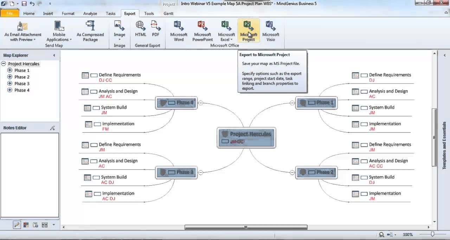Click the Save icon in quick access toolbar
This screenshot has width=450, height=240.
tap(24, 4)
